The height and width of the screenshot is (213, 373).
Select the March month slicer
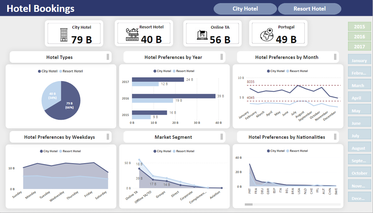point(360,84)
